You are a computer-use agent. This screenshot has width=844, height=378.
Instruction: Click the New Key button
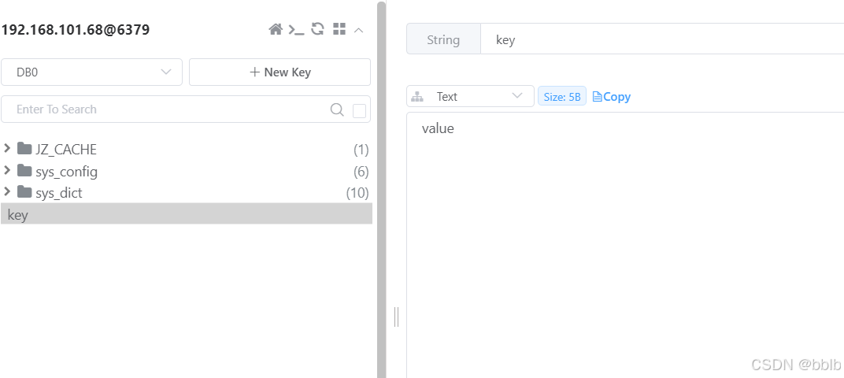point(279,72)
